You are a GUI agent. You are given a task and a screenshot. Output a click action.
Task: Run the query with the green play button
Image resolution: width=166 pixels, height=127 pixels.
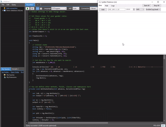tap(28, 9)
